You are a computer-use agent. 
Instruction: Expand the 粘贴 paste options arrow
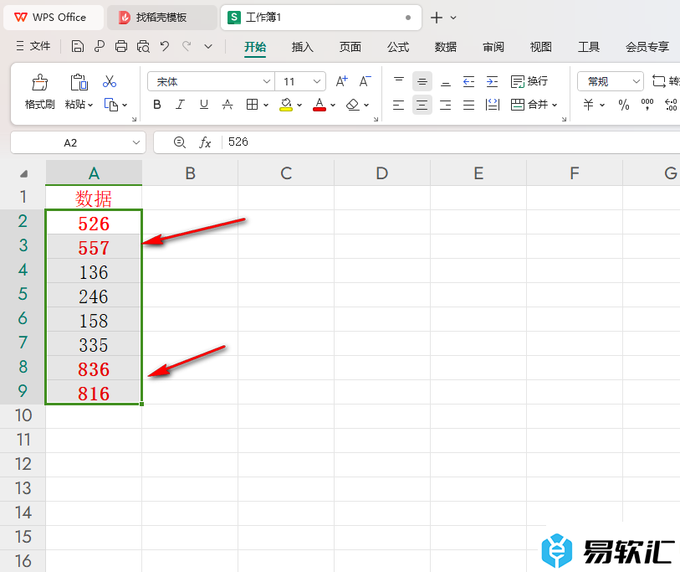click(90, 106)
